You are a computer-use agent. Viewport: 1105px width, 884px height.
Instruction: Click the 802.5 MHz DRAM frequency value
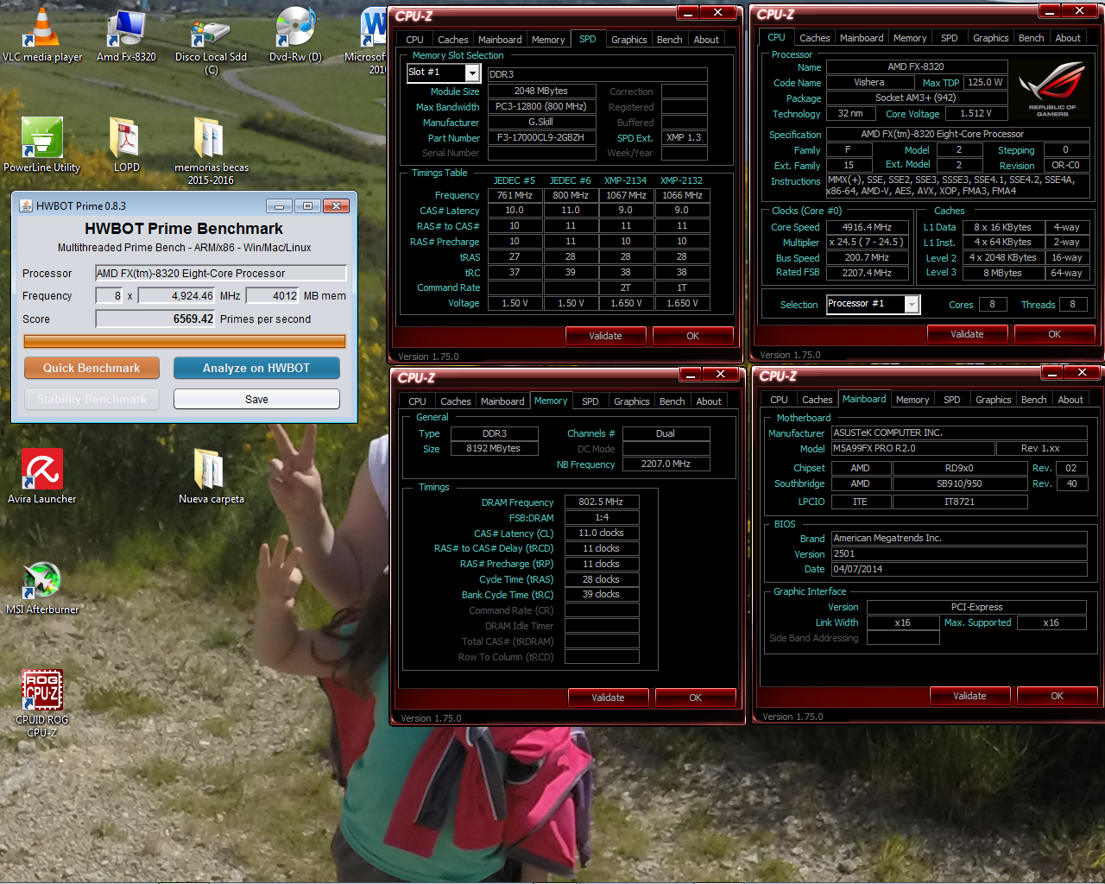pyautogui.click(x=602, y=502)
